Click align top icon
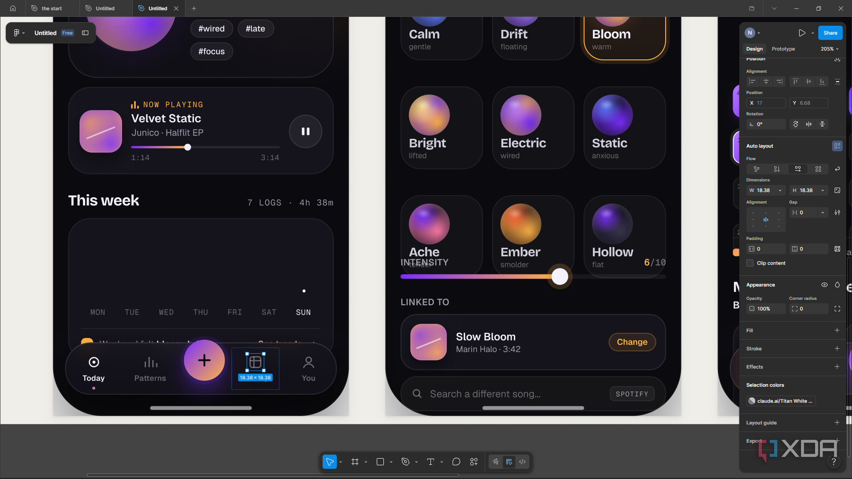Screen dimensions: 852x479 795,82
